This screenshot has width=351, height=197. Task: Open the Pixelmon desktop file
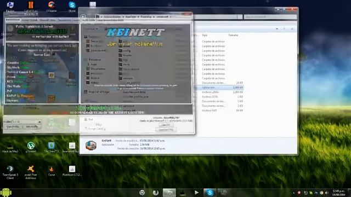pos(72,171)
